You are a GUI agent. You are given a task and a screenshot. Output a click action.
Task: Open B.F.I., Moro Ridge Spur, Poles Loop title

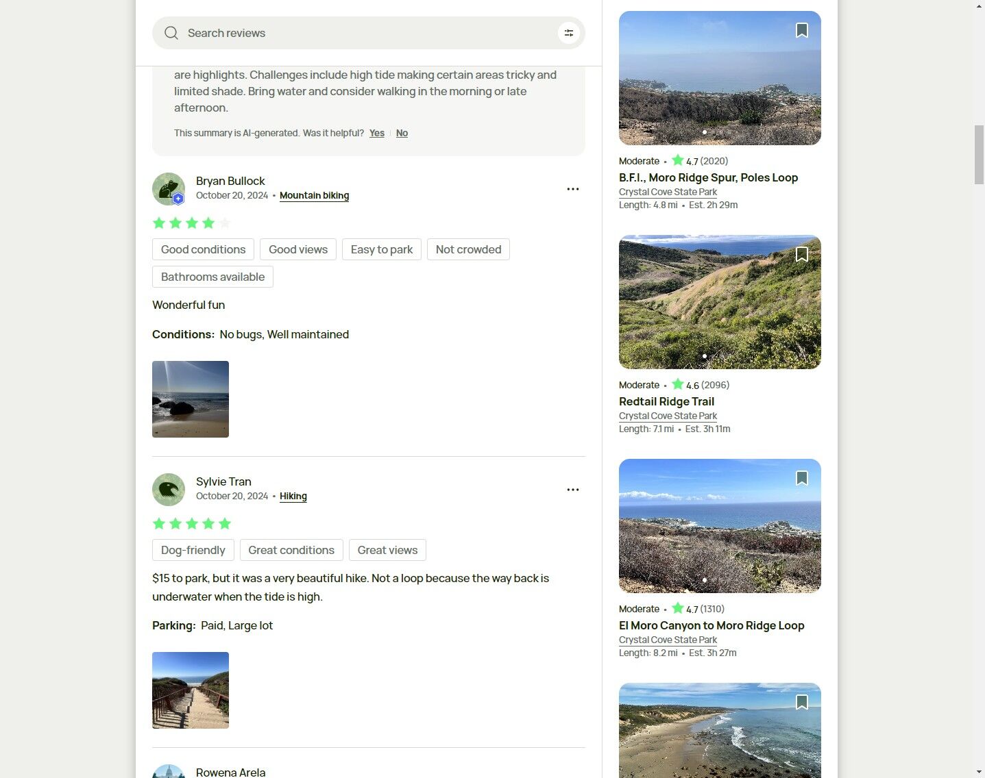click(x=708, y=177)
